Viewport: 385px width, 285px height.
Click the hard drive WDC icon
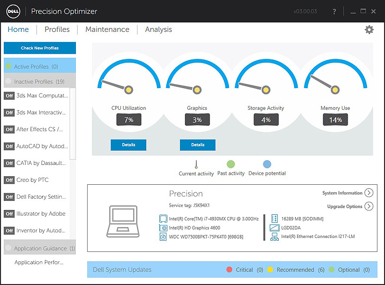(163, 237)
